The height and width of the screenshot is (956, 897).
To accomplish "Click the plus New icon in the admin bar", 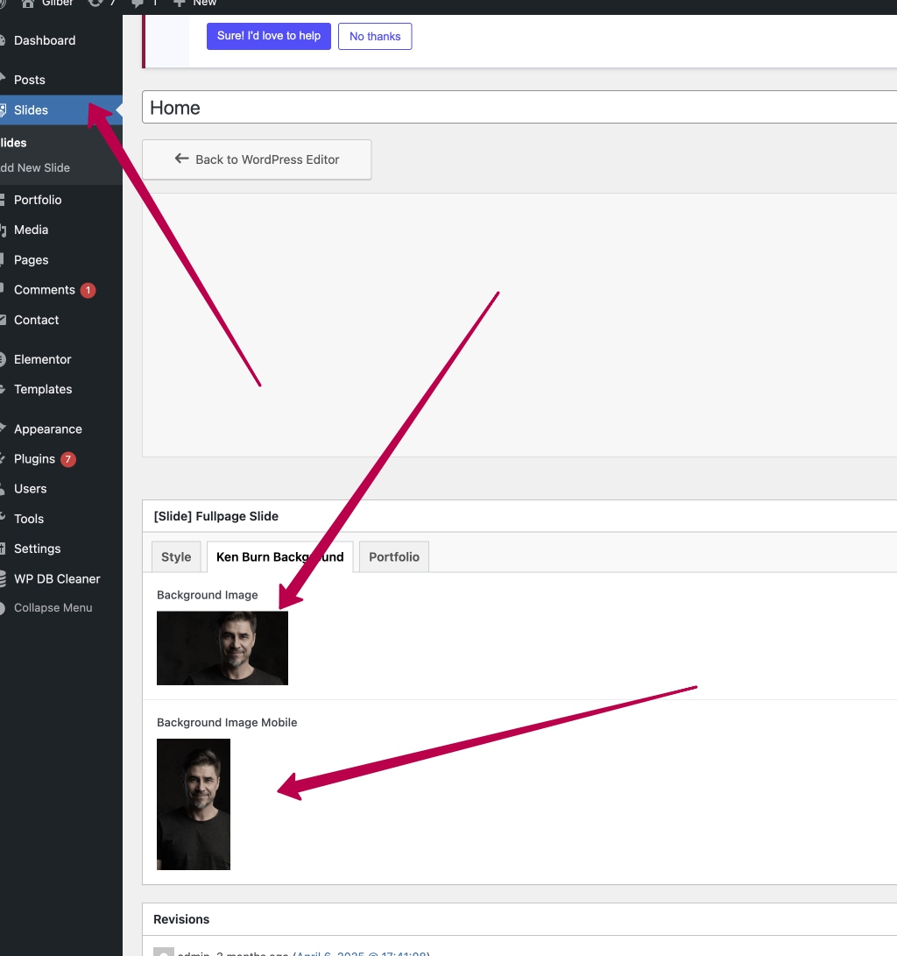I will click(179, 4).
